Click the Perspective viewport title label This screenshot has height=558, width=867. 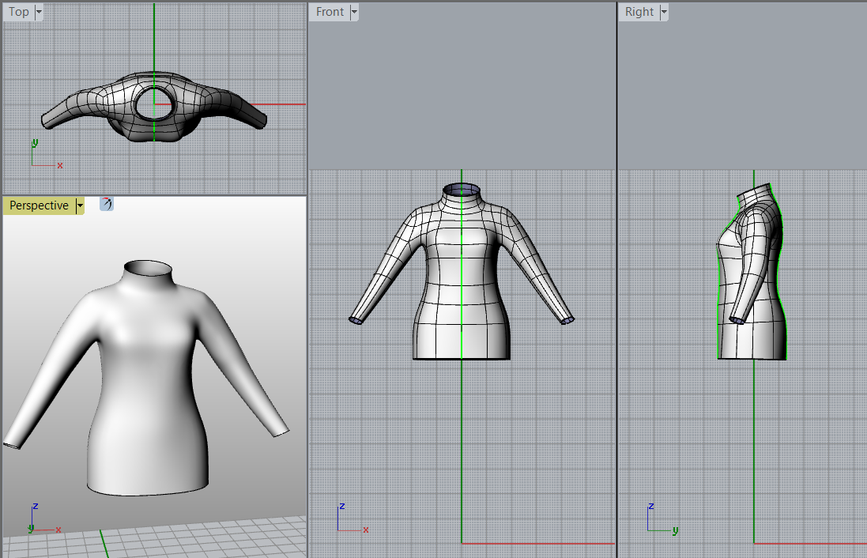pos(39,205)
